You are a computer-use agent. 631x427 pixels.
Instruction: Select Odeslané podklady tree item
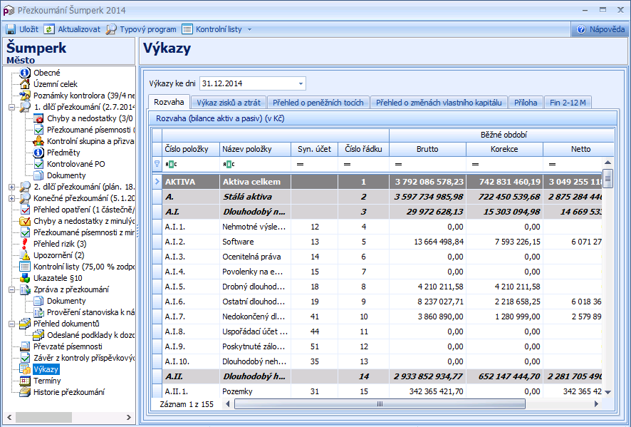coord(90,335)
